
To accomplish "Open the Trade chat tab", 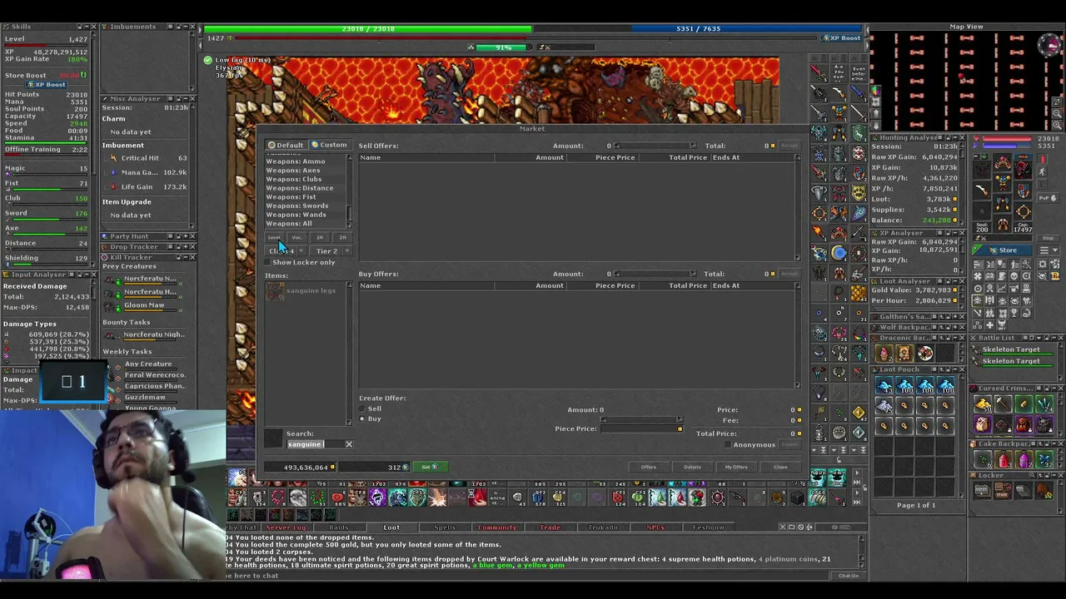I will (x=550, y=527).
